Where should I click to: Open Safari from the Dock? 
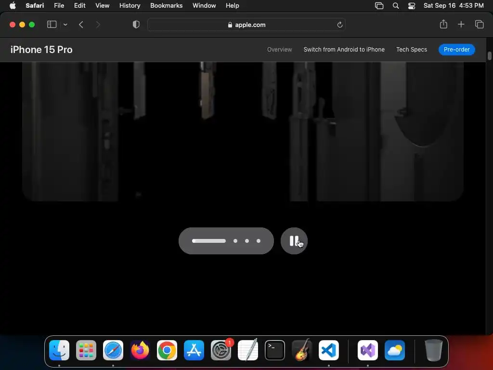click(x=113, y=350)
